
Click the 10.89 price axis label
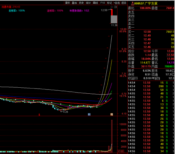pyautogui.click(x=123, y=29)
